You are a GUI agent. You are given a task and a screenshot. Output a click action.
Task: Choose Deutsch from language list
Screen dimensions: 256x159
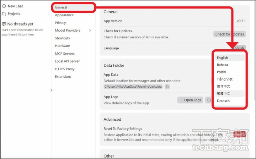pos(230,101)
